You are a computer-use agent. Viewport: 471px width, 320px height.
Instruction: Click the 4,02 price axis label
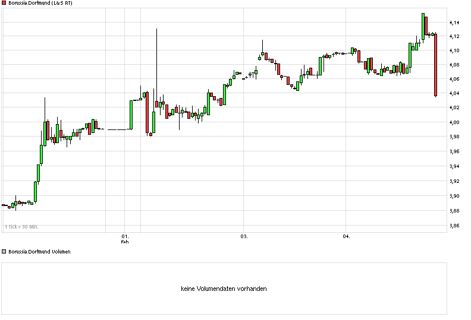tap(454, 107)
